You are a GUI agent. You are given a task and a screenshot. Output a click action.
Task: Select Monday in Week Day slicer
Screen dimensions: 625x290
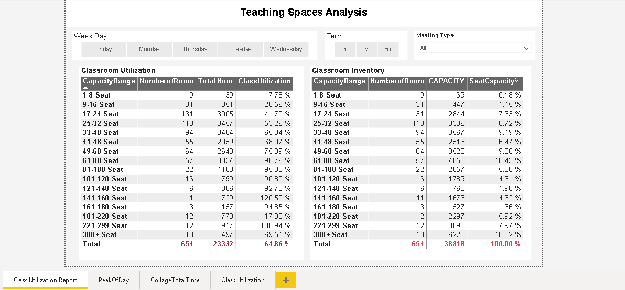[149, 49]
